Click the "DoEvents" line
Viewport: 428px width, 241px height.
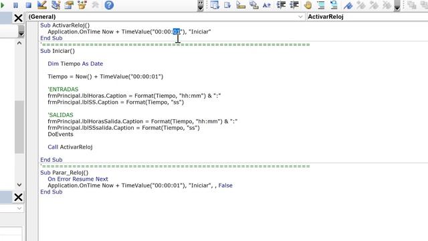tap(60, 134)
